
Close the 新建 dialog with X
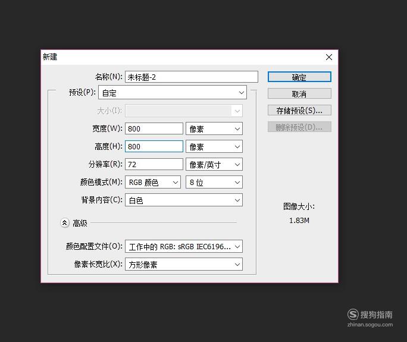[x=329, y=57]
